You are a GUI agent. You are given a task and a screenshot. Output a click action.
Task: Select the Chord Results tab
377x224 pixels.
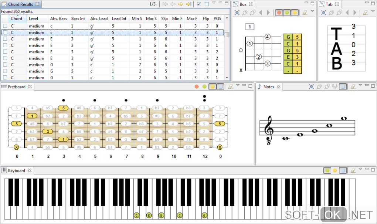(x=20, y=4)
